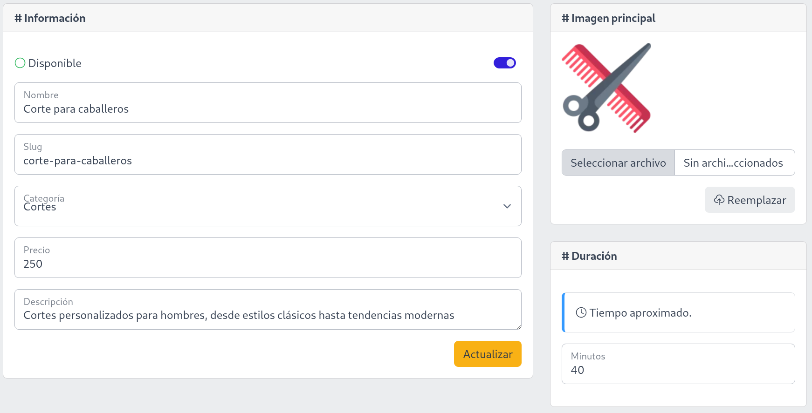Click the Seleccionar archivo file chooser

[618, 162]
